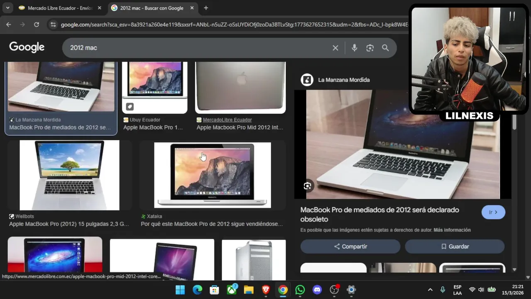This screenshot has width=531, height=299.
Task: Open 'Apple MacBook Pro (2012) 15 pulgadas' result title
Action: point(69,224)
